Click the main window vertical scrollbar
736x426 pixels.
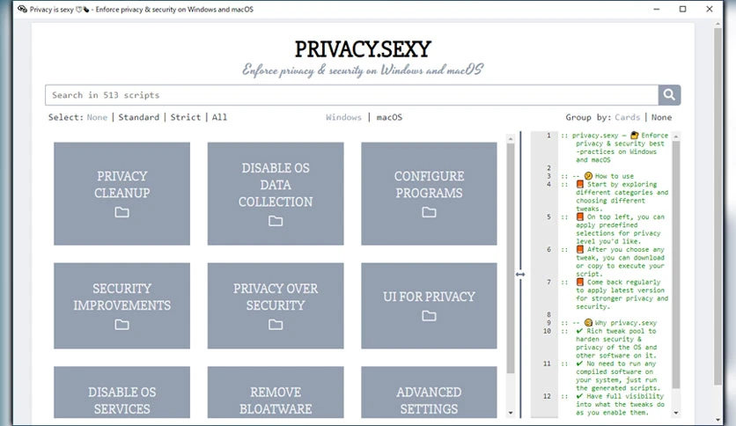718,207
